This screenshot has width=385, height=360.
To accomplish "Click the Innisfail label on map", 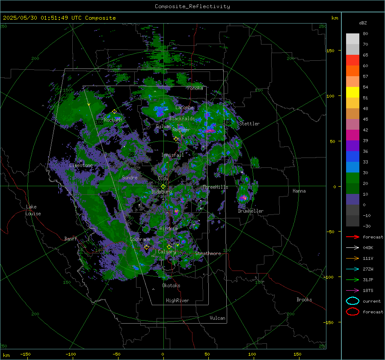I will (172, 155).
